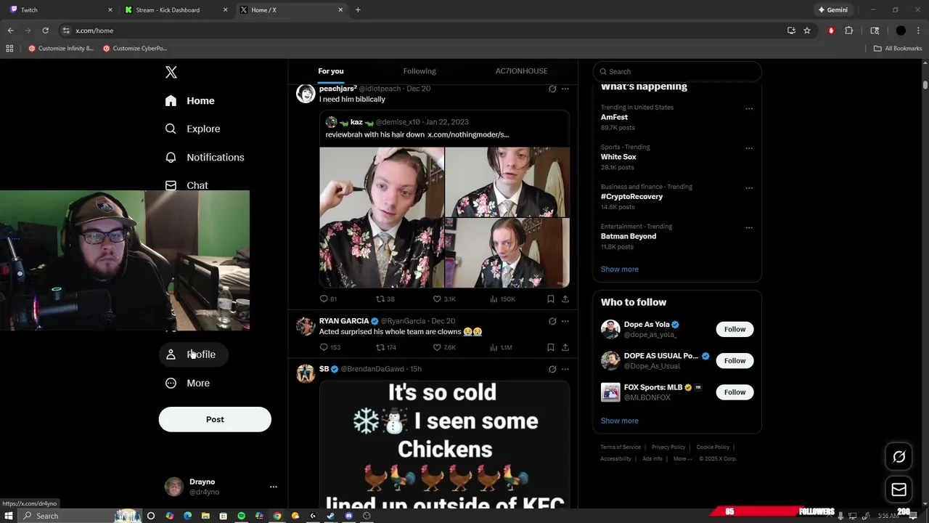Open the All Bookmarks folder
The width and height of the screenshot is (929, 523).
tap(898, 49)
